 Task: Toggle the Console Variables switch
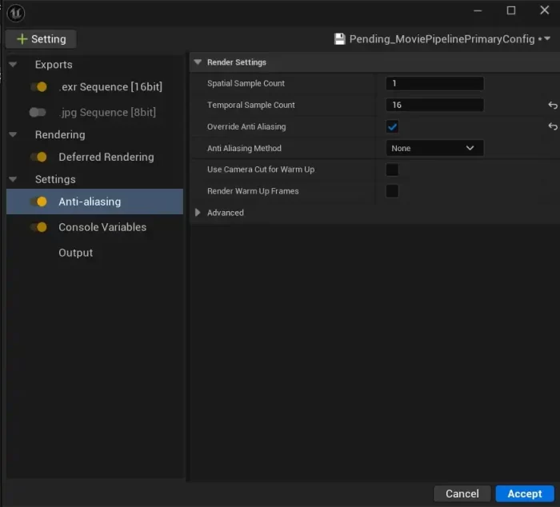(38, 228)
